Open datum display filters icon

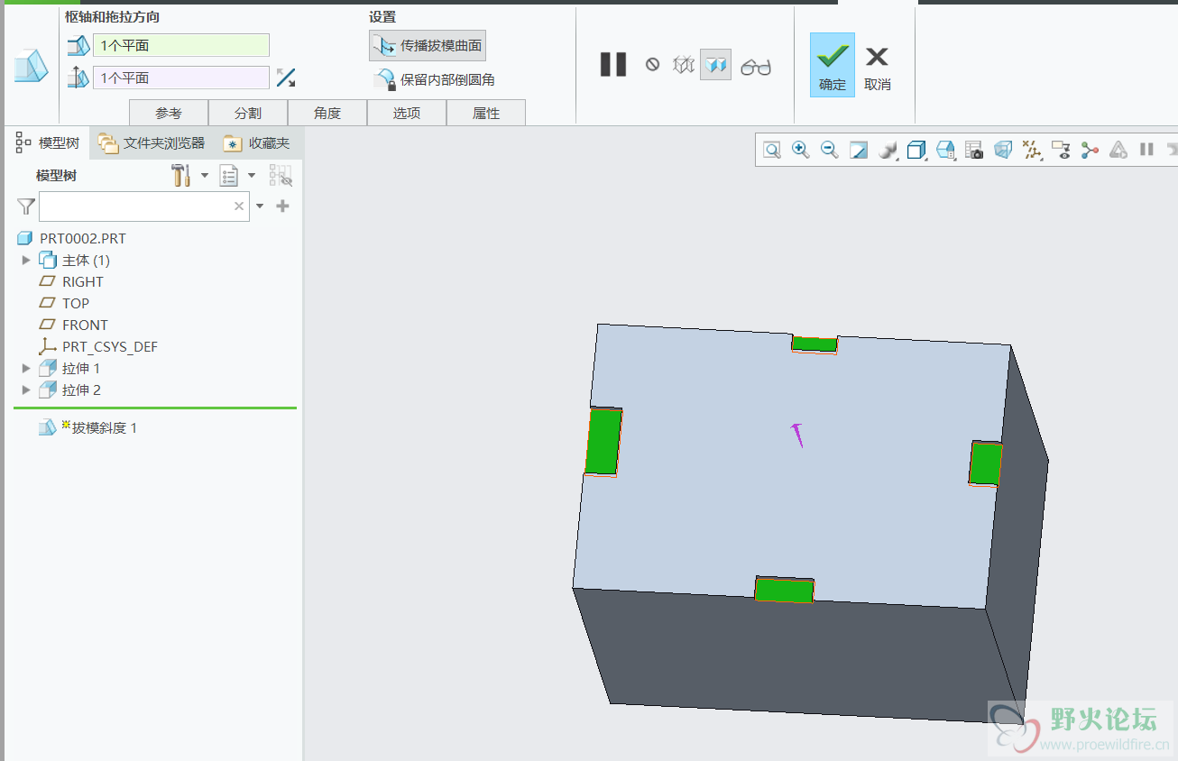1032,150
